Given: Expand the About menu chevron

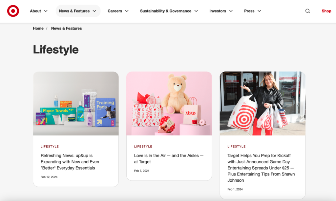Looking at the screenshot, I should pyautogui.click(x=46, y=11).
